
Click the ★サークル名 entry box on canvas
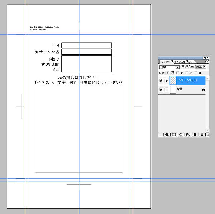87,52
